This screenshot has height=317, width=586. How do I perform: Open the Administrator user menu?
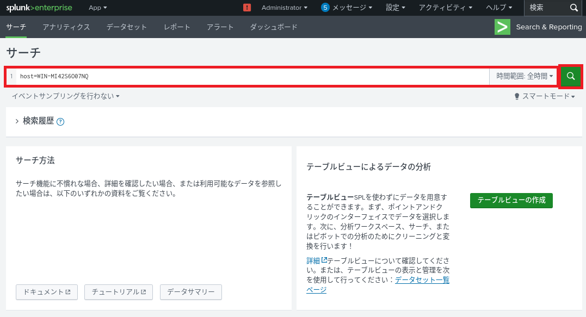point(284,8)
